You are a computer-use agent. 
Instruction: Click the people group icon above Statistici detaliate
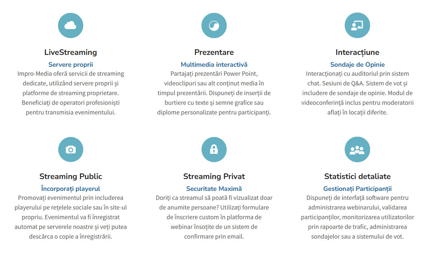[357, 150]
